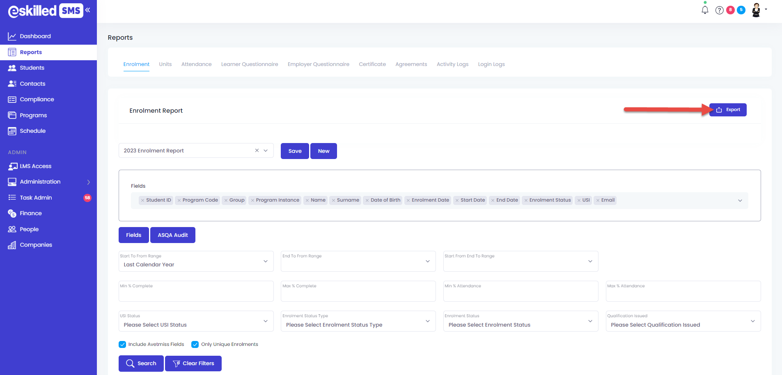Remove the Student ID field tag
Viewport: 782px width, 375px height.
click(142, 200)
